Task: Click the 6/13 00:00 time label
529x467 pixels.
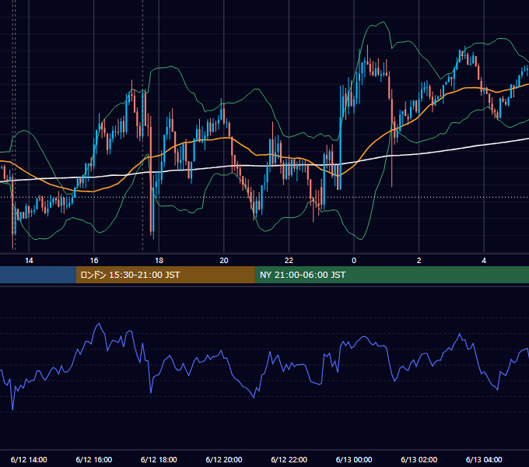Action: 354,459
